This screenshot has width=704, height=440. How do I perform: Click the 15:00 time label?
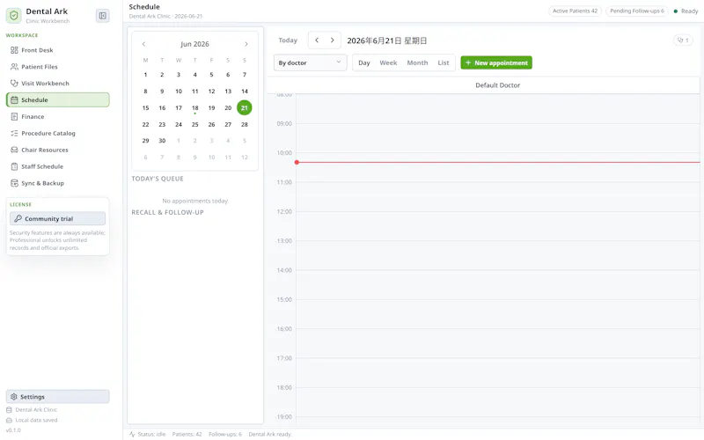click(284, 299)
